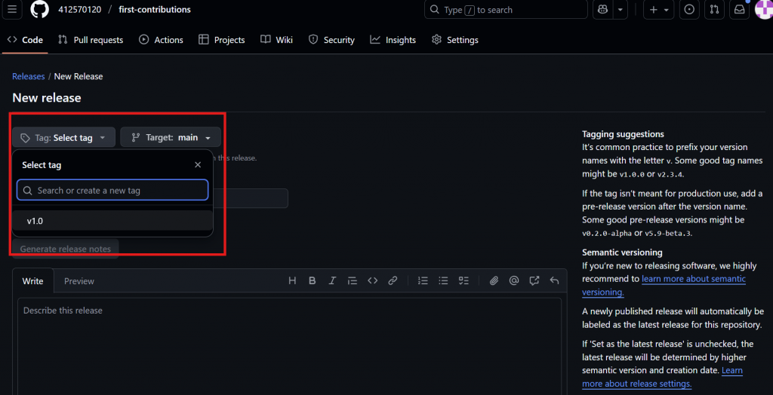Open the user avatar menu
This screenshot has width=773, height=395.
click(x=764, y=9)
